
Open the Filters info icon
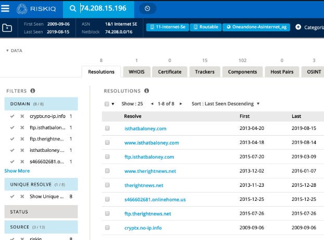pos(33,91)
